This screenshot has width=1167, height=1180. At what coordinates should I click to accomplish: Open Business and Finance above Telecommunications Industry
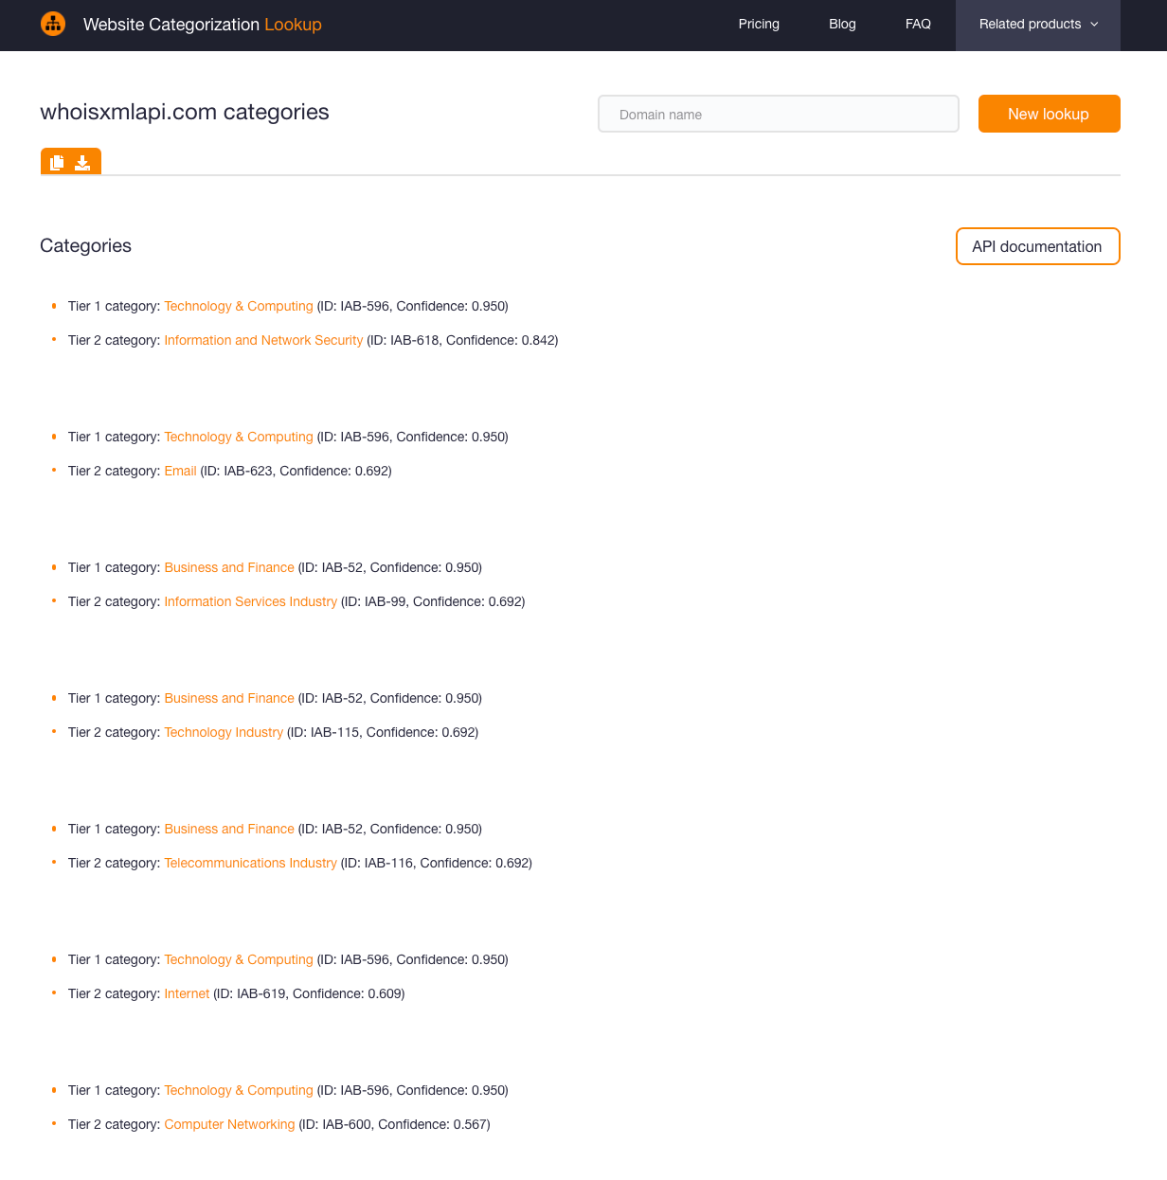[229, 829]
